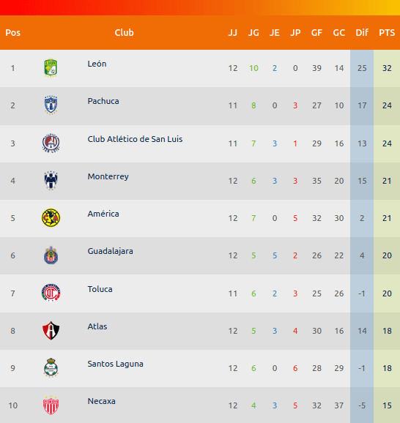Click the Monterrey team name link
The width and height of the screenshot is (400, 423).
point(108,176)
